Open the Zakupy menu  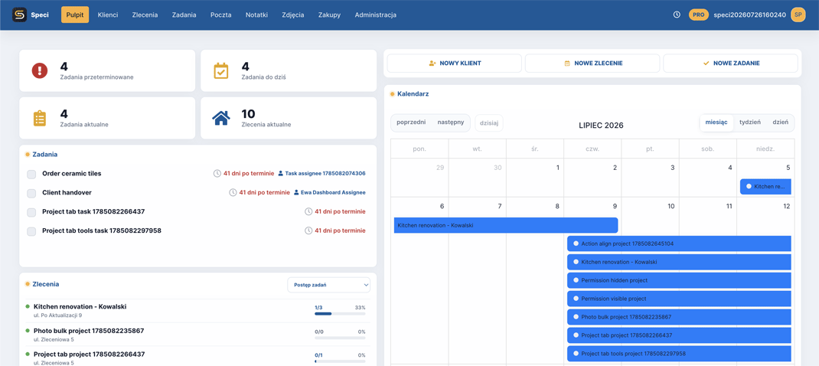tap(329, 15)
